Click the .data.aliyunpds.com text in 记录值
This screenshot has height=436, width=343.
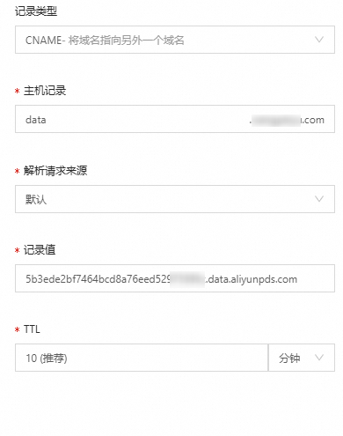(252, 279)
